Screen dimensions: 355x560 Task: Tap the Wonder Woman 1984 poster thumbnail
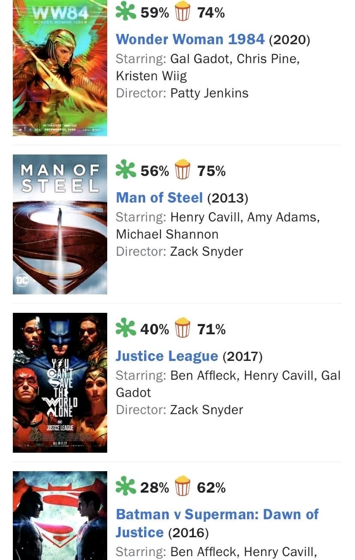tap(60, 68)
